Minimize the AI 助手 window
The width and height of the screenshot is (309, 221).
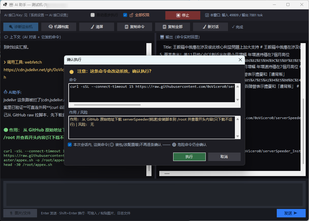click(274, 5)
